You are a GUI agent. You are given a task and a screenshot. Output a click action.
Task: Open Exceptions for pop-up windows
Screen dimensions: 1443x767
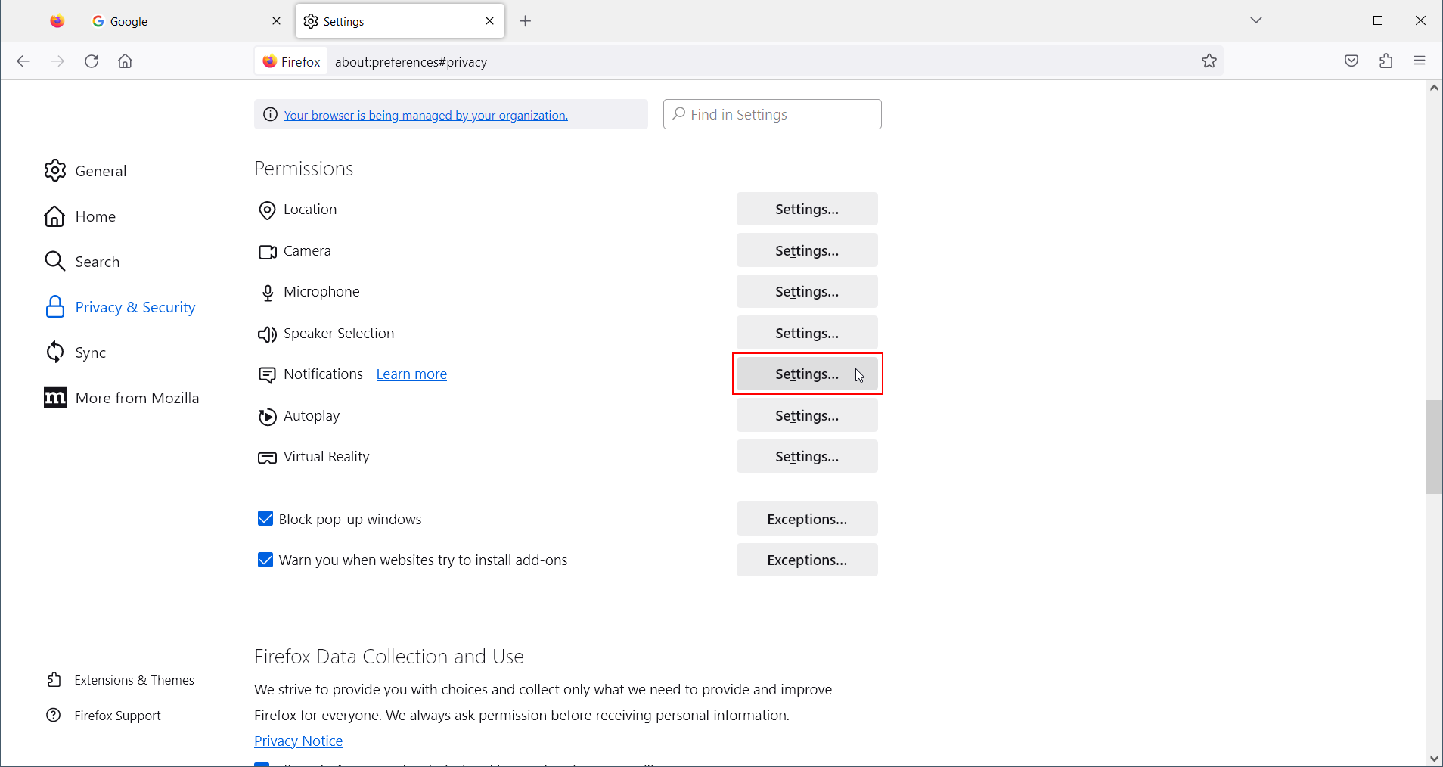pyautogui.click(x=806, y=519)
